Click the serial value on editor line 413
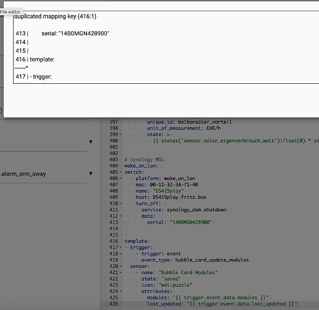The image size is (319, 310). point(191,222)
